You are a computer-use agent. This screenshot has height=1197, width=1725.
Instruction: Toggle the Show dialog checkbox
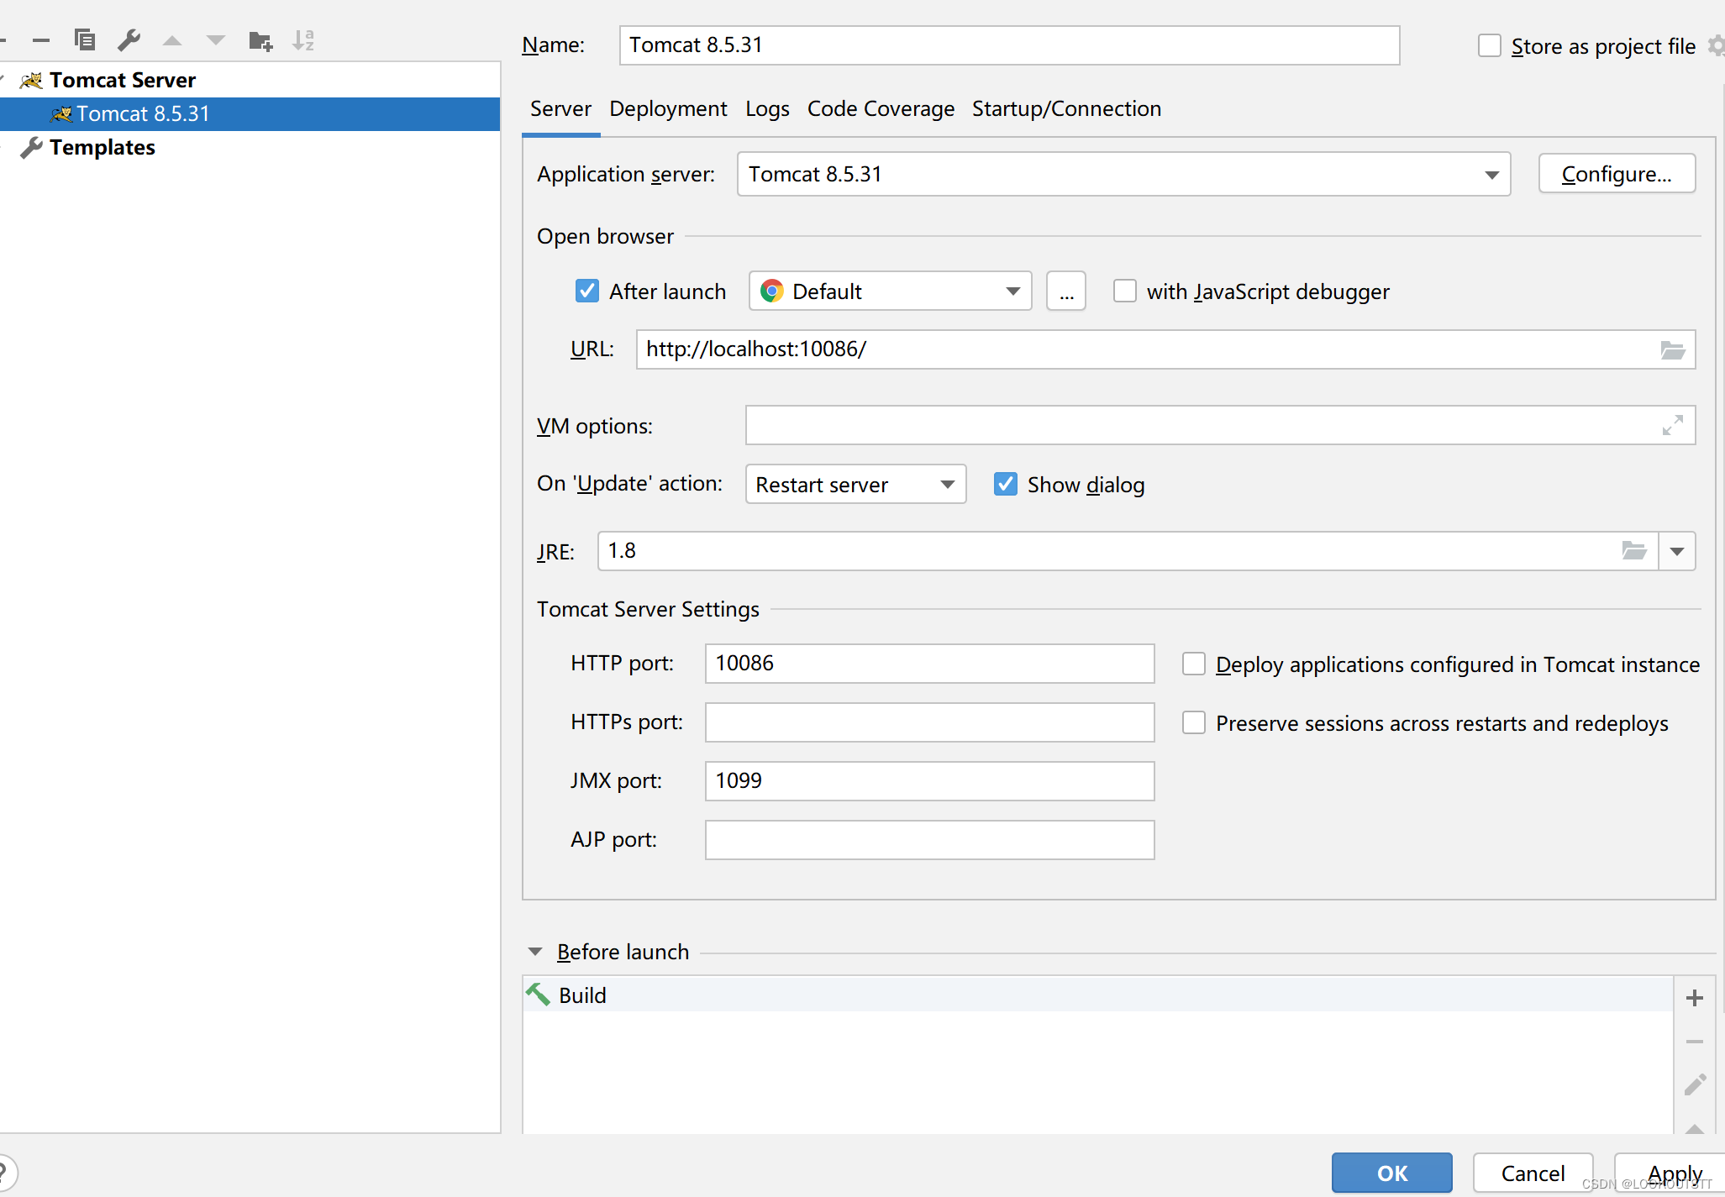coord(1006,484)
